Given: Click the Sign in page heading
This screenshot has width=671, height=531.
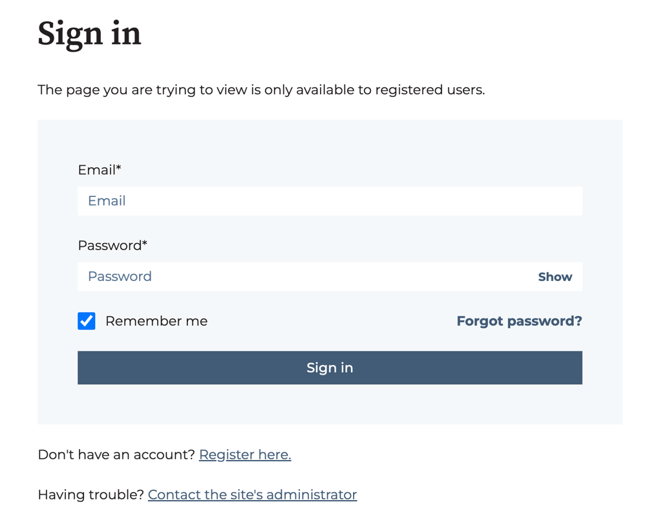Looking at the screenshot, I should (x=89, y=34).
